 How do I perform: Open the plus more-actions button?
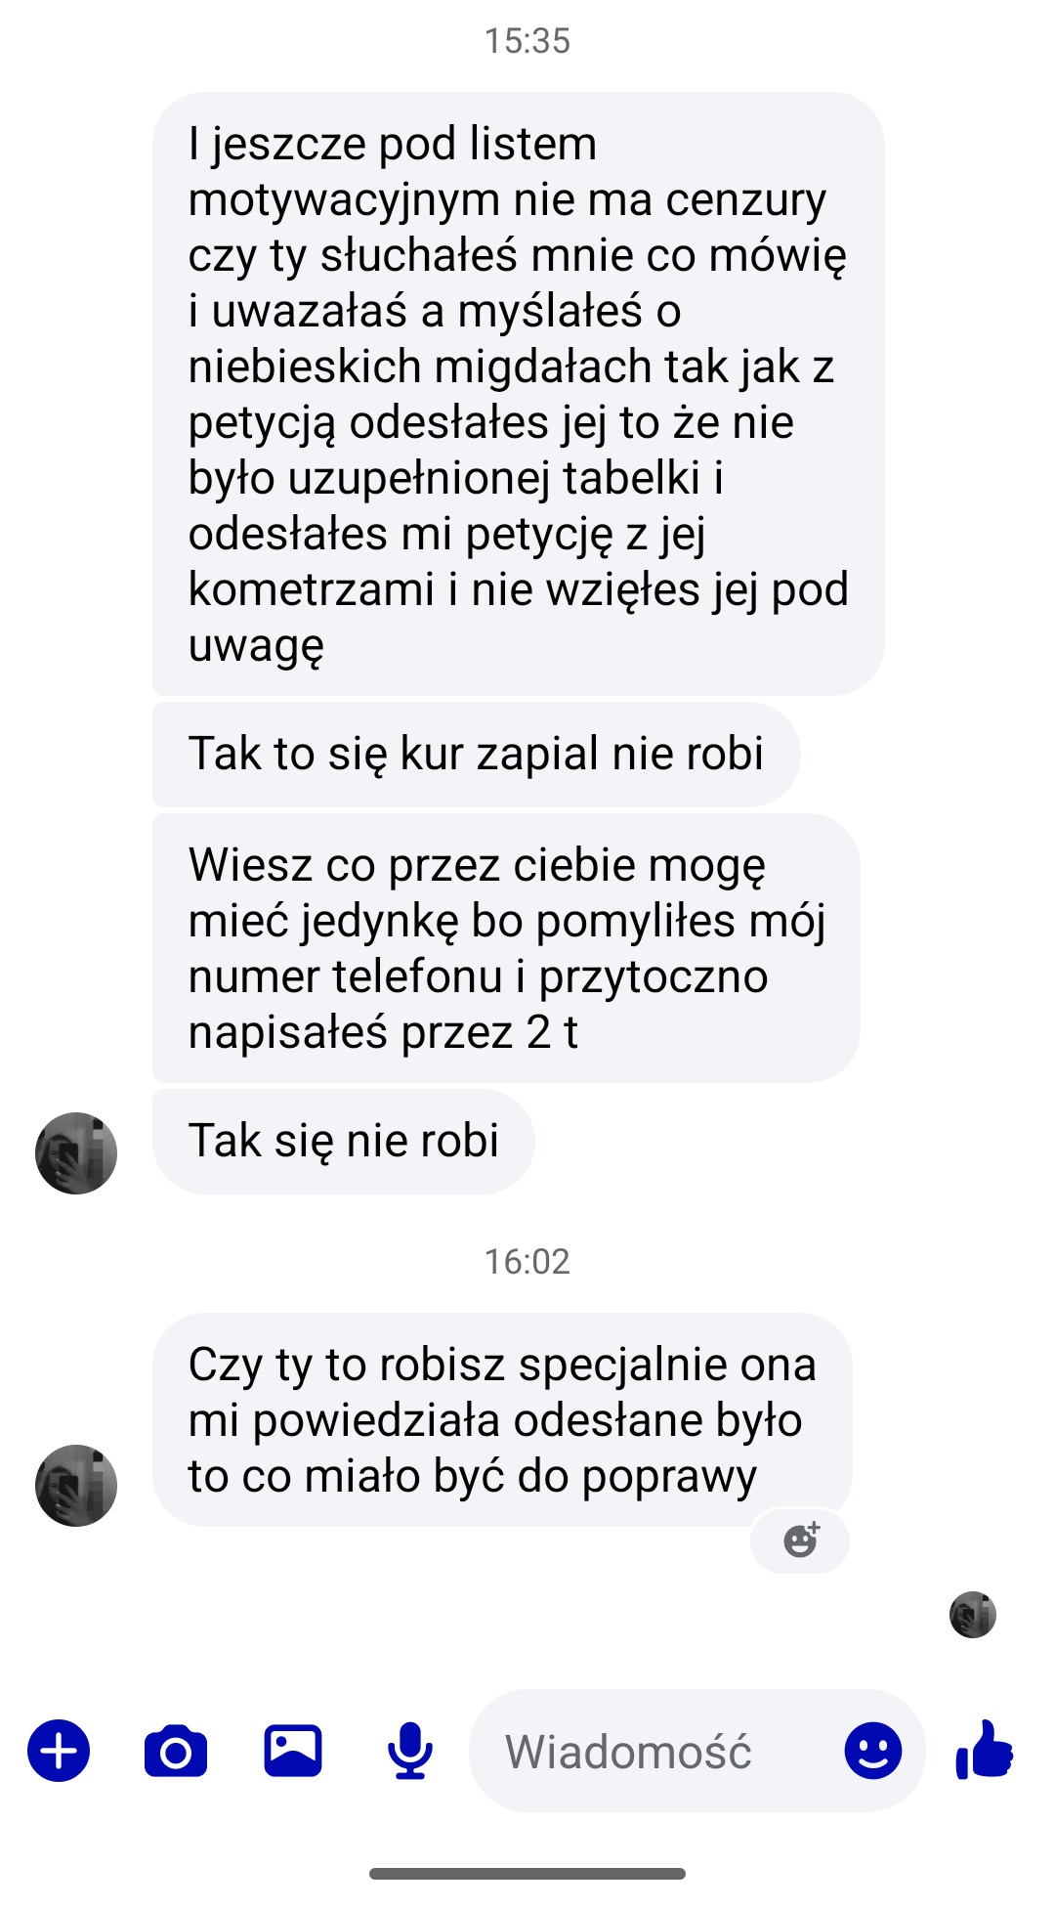click(59, 1750)
